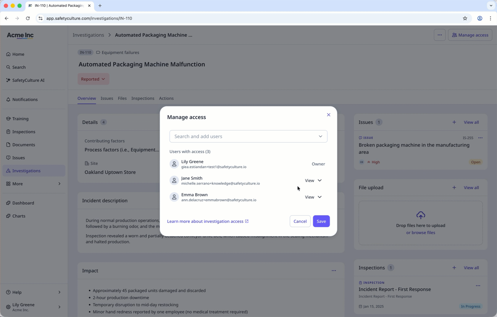View all issues

471,122
